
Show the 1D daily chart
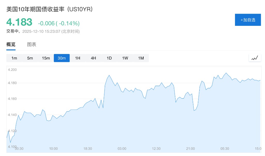pyautogui.click(x=109, y=58)
